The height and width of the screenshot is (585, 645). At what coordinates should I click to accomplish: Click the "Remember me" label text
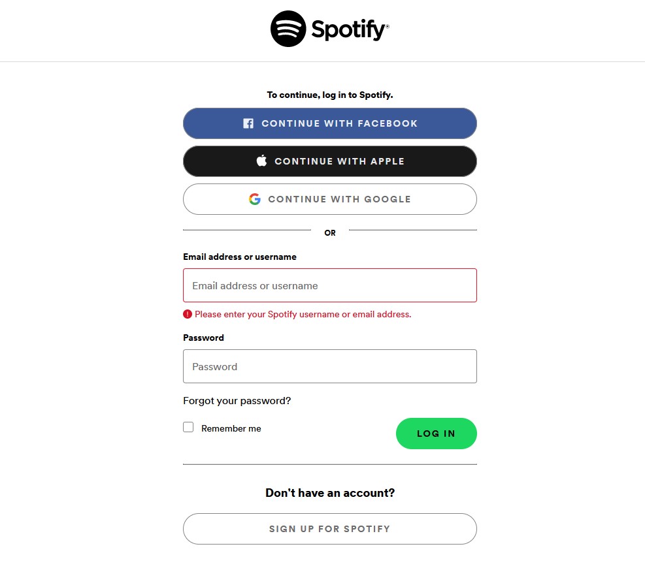coord(231,429)
